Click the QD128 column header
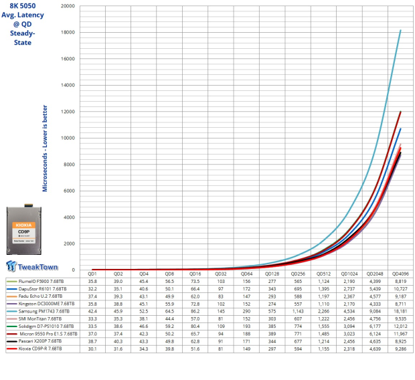 click(272, 274)
